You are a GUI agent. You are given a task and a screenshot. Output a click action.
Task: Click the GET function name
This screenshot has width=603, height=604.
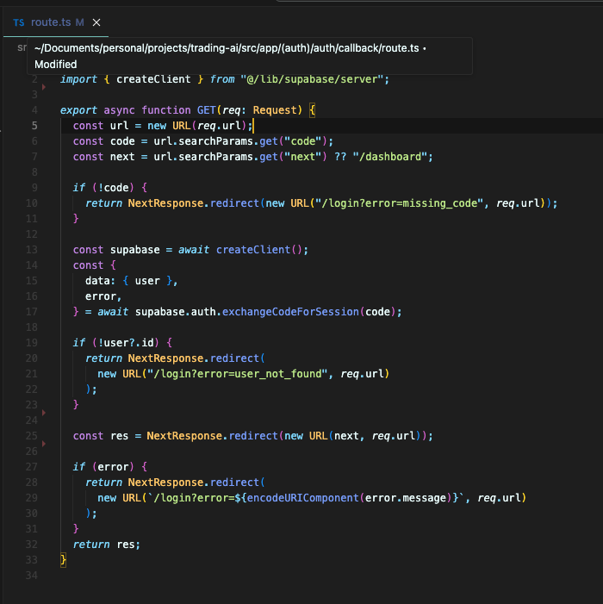click(x=207, y=110)
